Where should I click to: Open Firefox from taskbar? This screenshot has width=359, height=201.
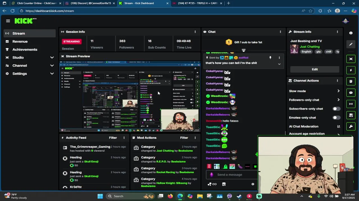[170, 196]
